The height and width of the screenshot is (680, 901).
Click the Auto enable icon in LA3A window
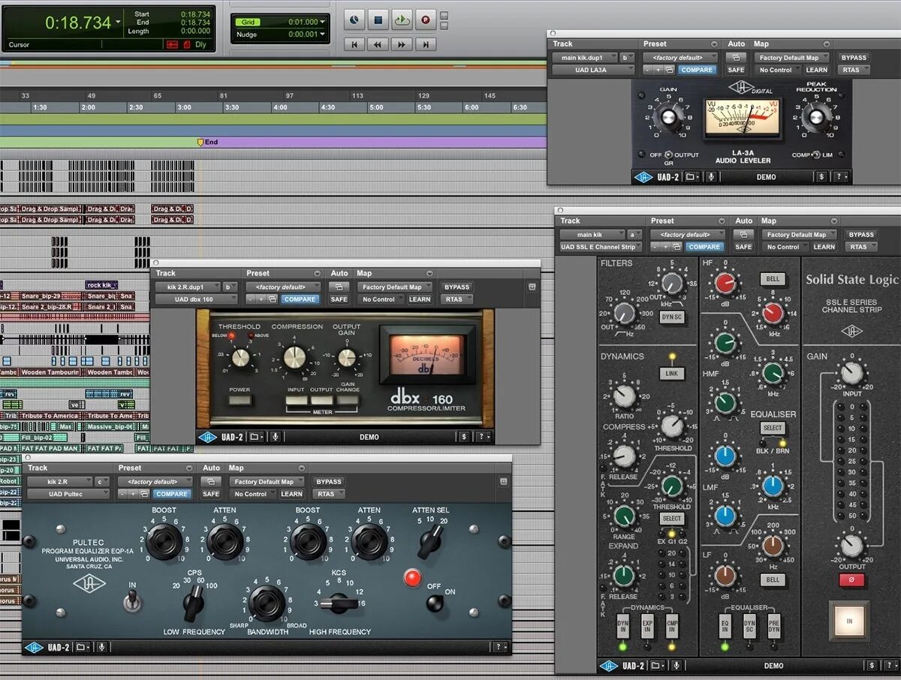pos(736,57)
